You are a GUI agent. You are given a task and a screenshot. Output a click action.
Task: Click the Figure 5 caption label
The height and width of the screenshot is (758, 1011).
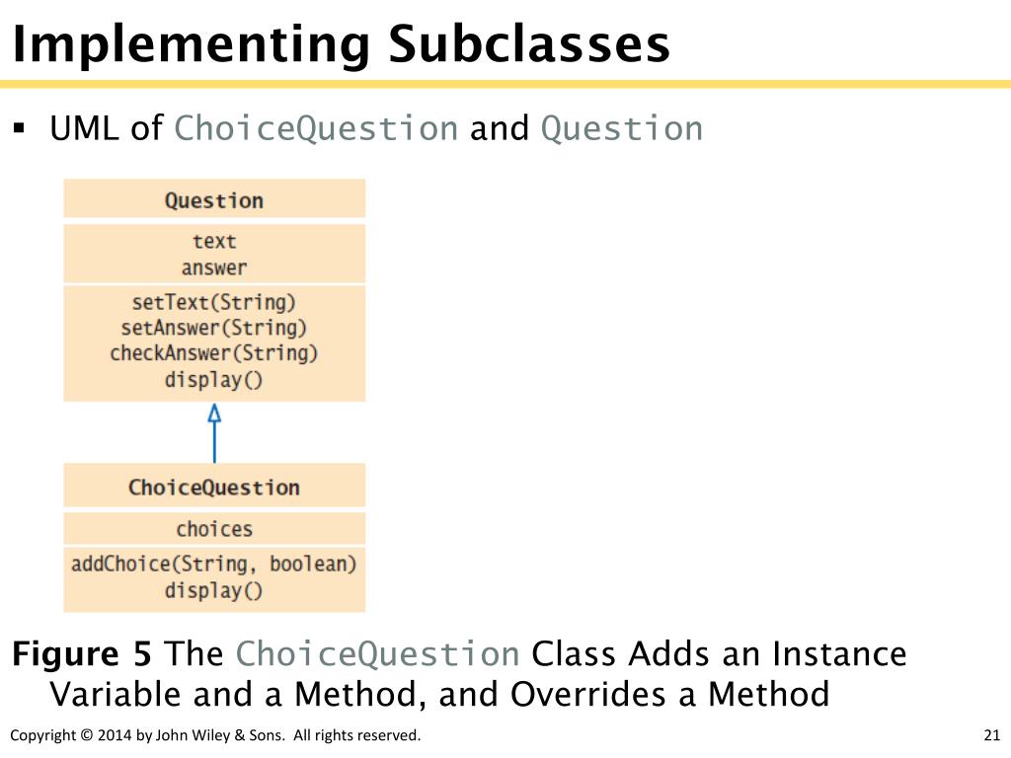coord(82,653)
